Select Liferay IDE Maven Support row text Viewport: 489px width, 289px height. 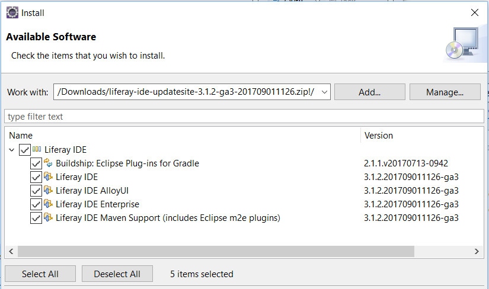[x=168, y=218]
